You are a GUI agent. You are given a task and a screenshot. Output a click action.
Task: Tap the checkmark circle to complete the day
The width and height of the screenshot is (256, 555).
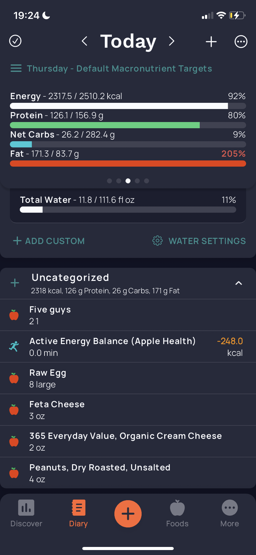[x=15, y=41]
